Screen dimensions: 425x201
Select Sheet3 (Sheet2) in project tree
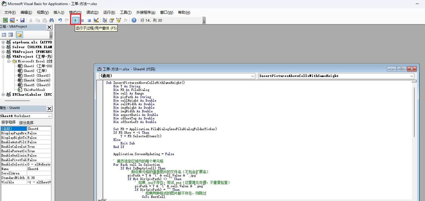point(34,76)
